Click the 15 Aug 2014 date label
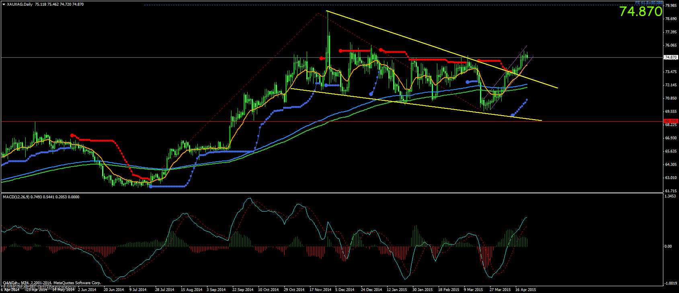 191,289
